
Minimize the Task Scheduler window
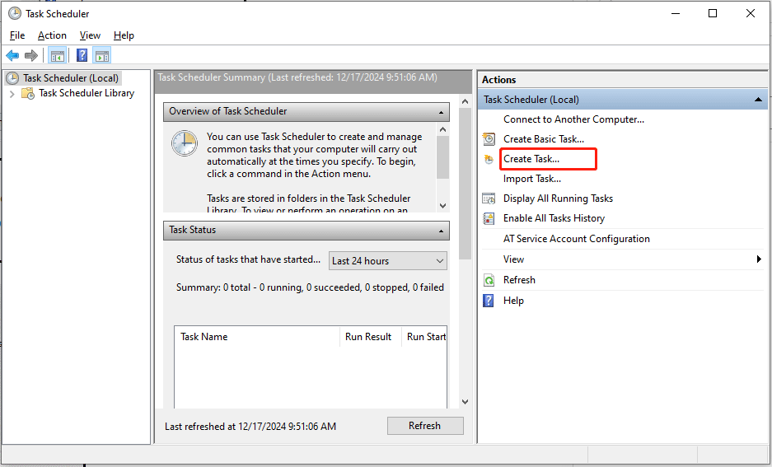pos(676,13)
